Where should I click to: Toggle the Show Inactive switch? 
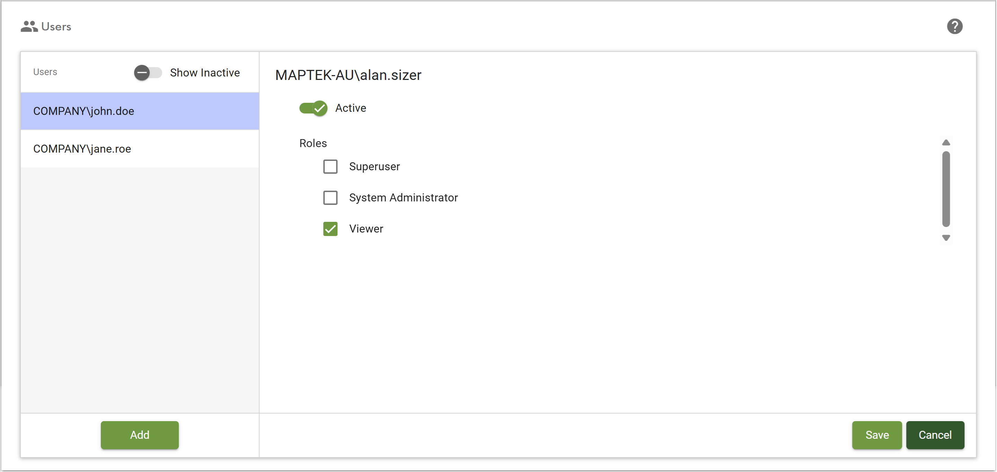pos(148,72)
